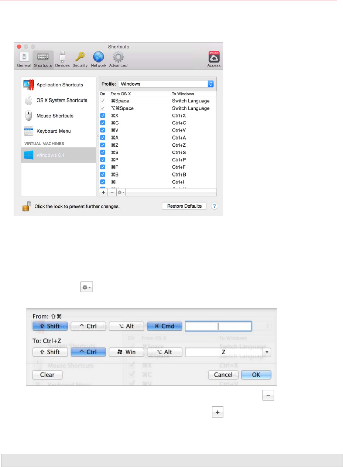Screen dimensions: 343x467
Task: Add a shortcut with the plus button under the list
Action: click(x=103, y=192)
